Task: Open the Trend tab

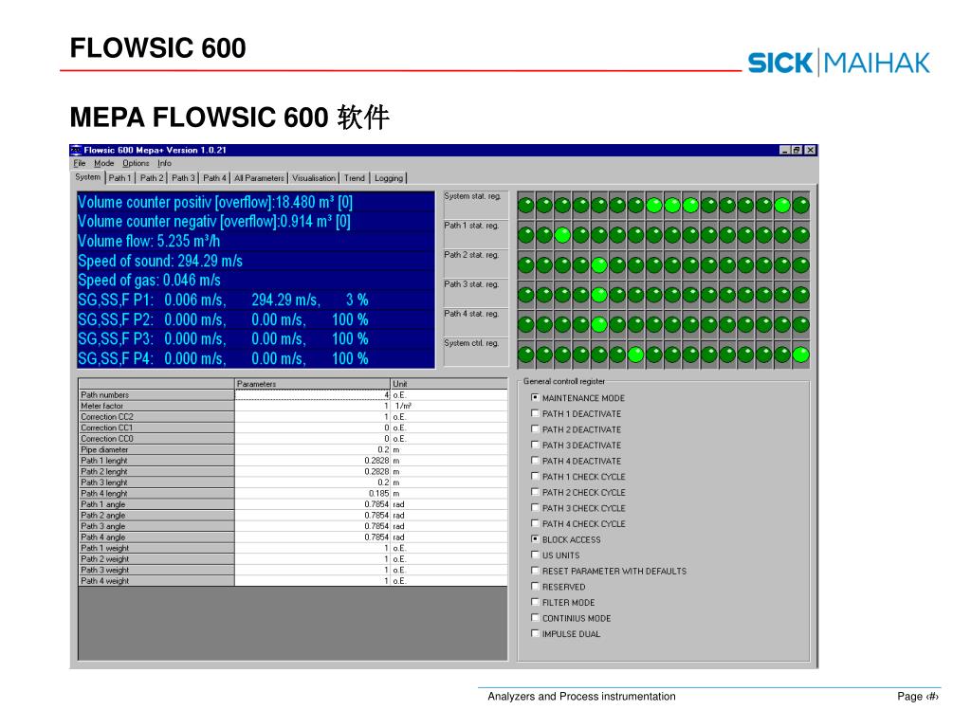Action: point(355,178)
